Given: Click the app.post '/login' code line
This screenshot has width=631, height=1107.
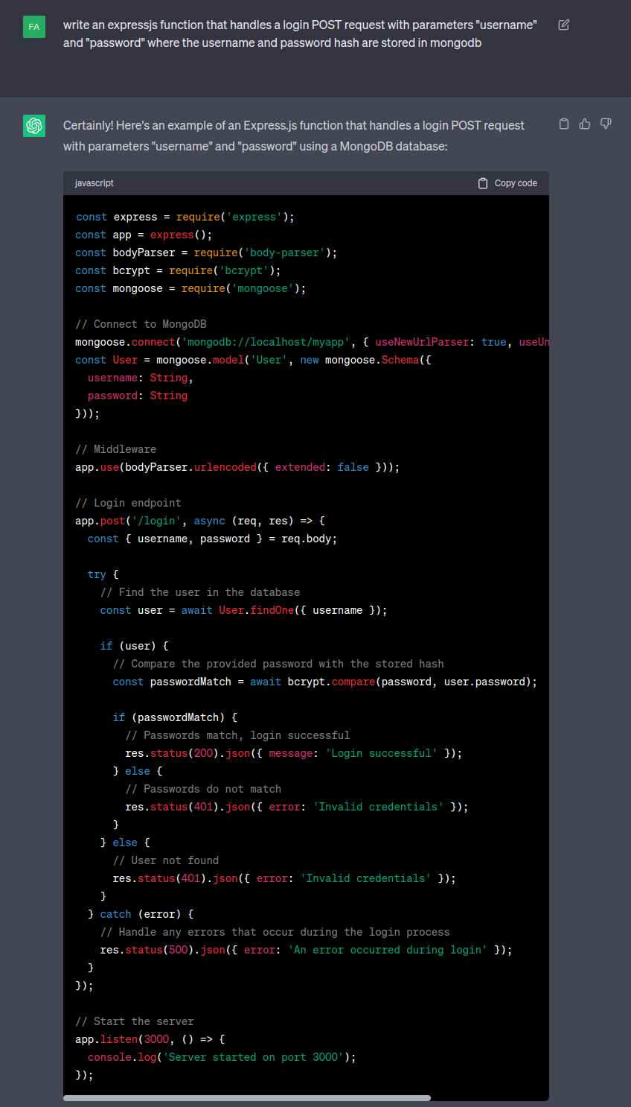Looking at the screenshot, I should [x=199, y=521].
